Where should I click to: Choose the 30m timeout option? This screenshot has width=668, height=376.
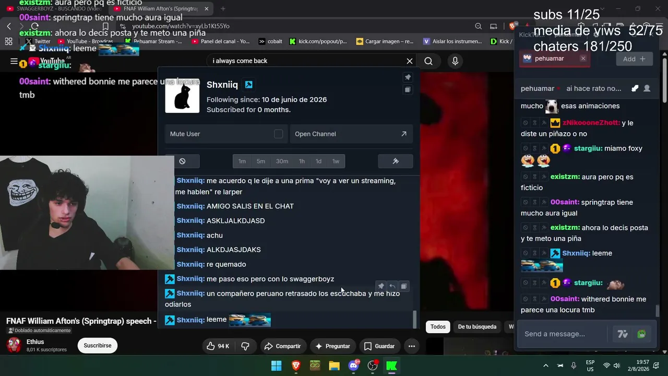tap(282, 161)
